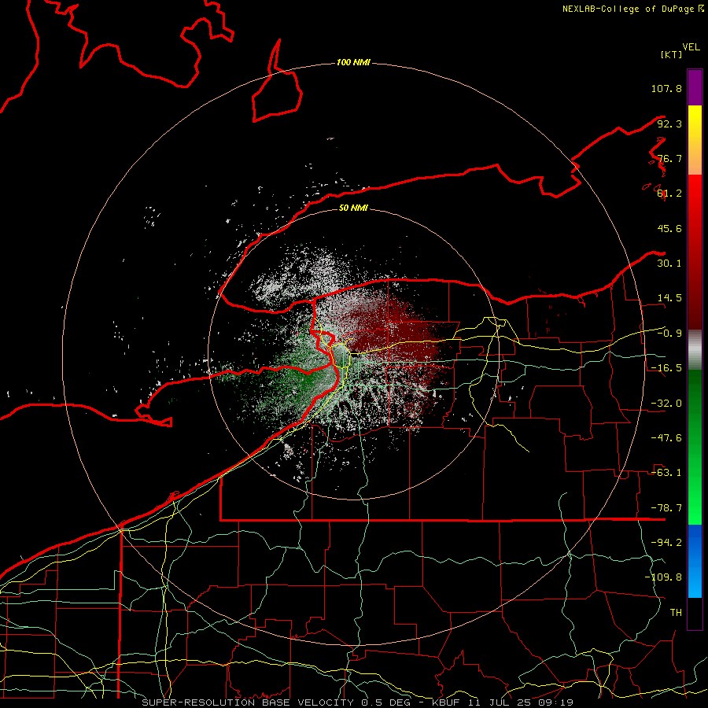
Task: Click the -109.8 velocity scale value
Action: tap(663, 577)
